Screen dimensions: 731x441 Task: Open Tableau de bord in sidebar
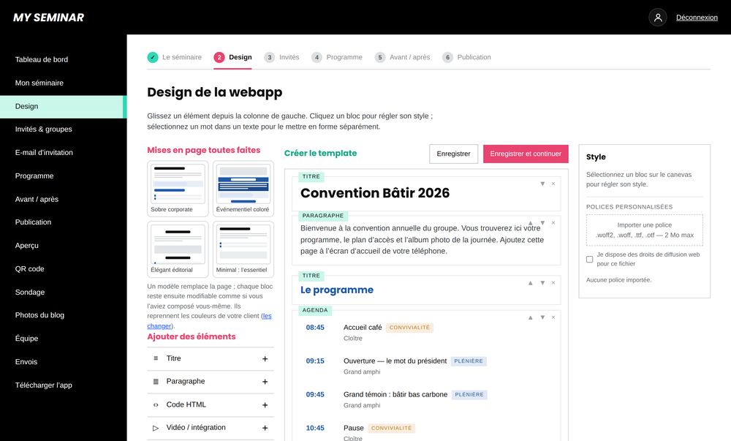coord(64,60)
